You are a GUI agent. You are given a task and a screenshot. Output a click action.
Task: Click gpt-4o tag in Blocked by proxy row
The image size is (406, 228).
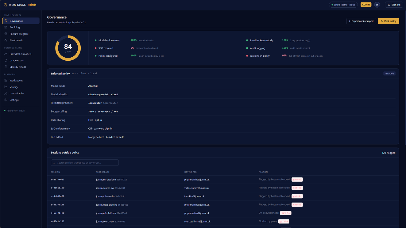(284, 221)
